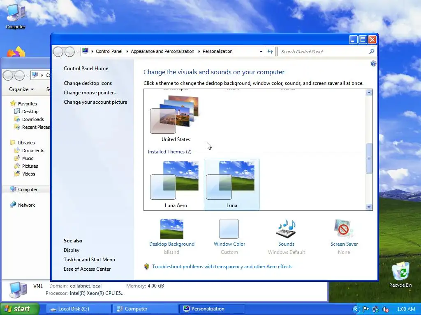Click the theme list scroll up arrow
This screenshot has width=421, height=315.
pos(369,92)
